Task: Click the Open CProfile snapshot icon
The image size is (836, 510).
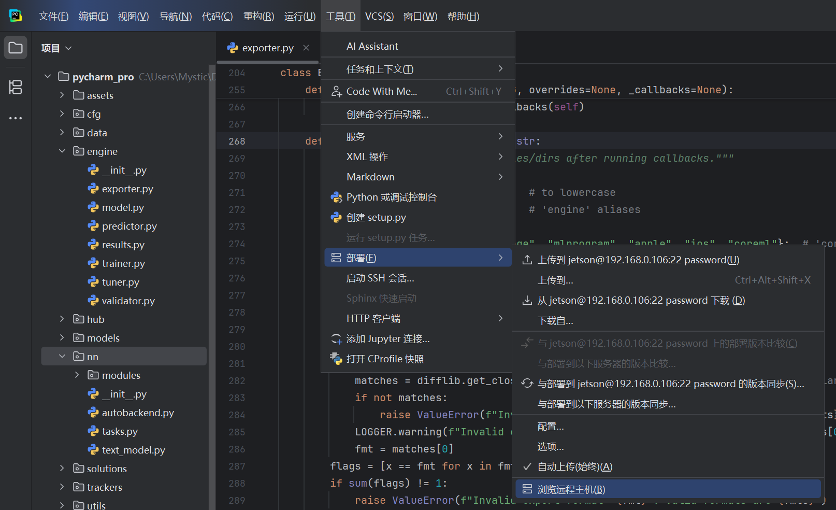Action: tap(337, 359)
